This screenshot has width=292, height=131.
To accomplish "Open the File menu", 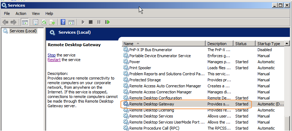I will (x=7, y=13).
